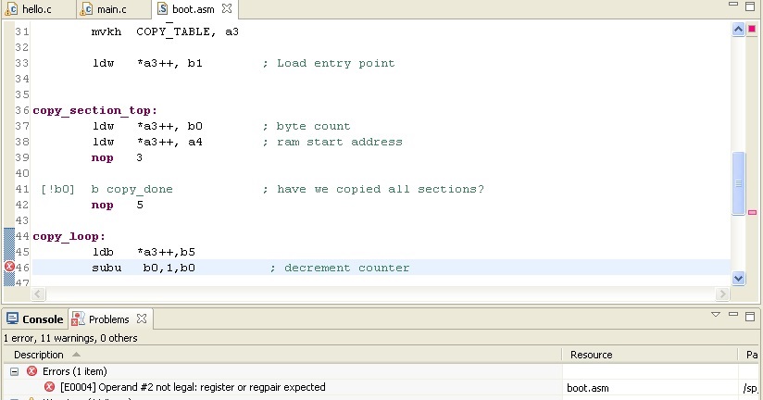
Task: Maximize the editor area
Action: coord(750,6)
